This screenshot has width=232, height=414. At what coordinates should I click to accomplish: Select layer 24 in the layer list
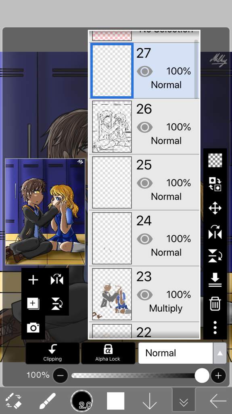144,238
